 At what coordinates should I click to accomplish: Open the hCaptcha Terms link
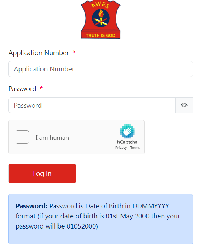tap(135, 148)
